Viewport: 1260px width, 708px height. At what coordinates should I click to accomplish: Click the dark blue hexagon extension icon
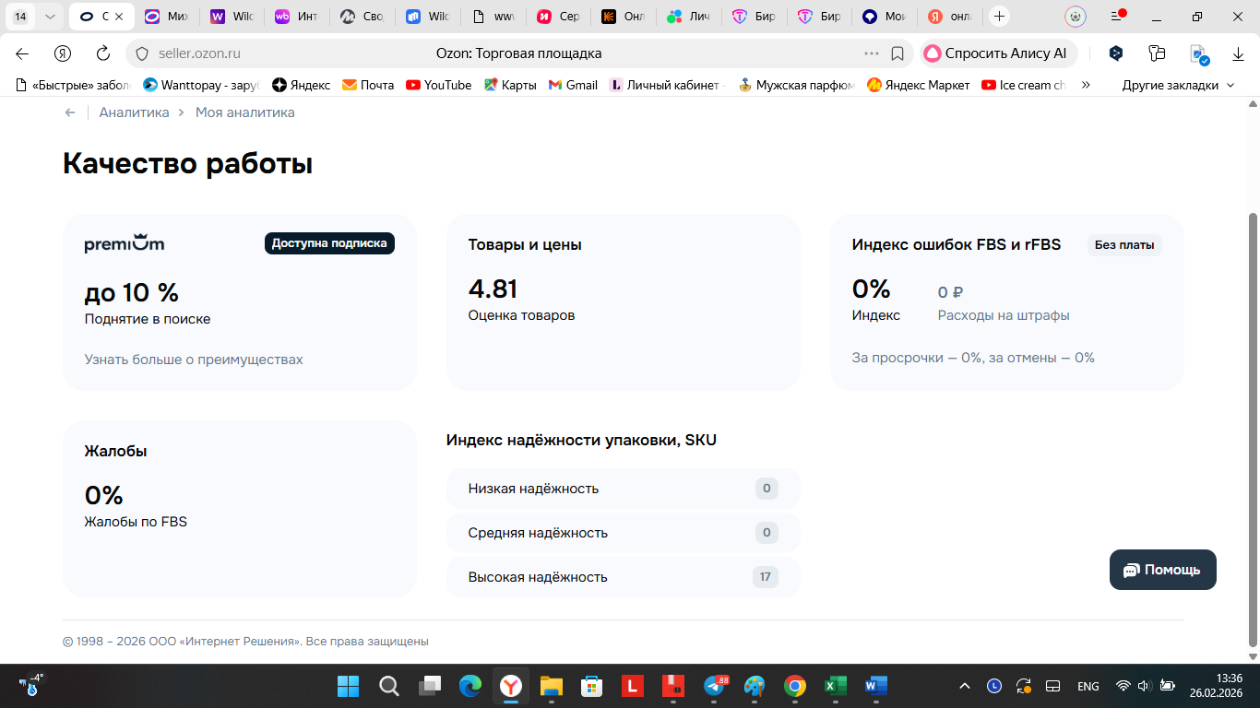coord(1116,53)
